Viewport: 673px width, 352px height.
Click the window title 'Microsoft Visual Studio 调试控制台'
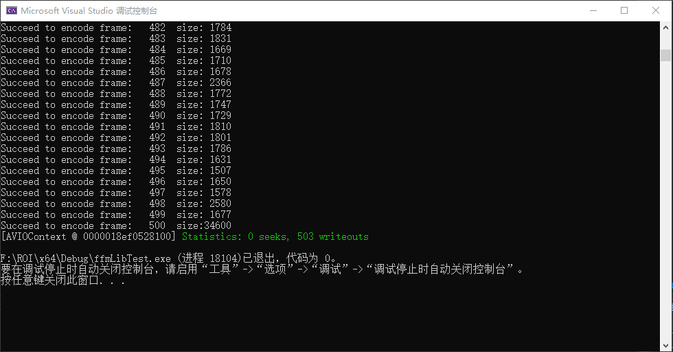(89, 11)
